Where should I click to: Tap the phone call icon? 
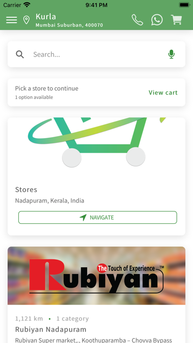[137, 20]
